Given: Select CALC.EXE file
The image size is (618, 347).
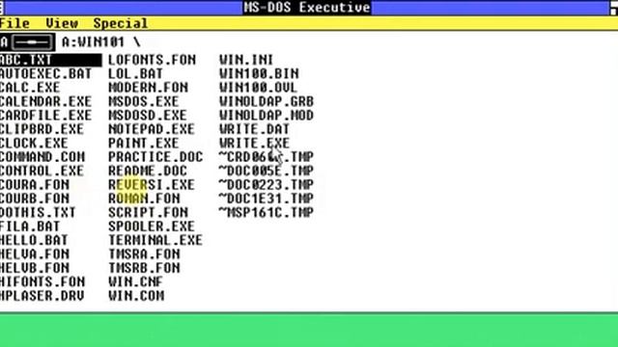Looking at the screenshot, I should (30, 88).
